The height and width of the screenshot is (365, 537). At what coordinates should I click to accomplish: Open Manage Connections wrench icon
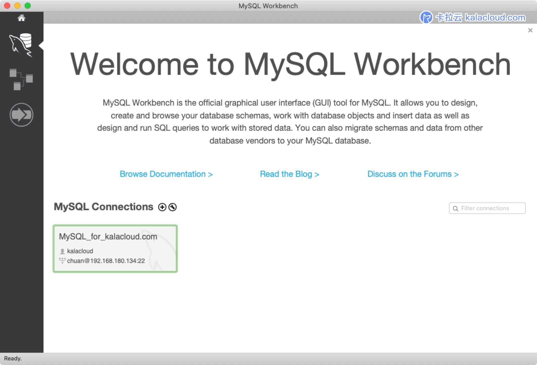(173, 207)
